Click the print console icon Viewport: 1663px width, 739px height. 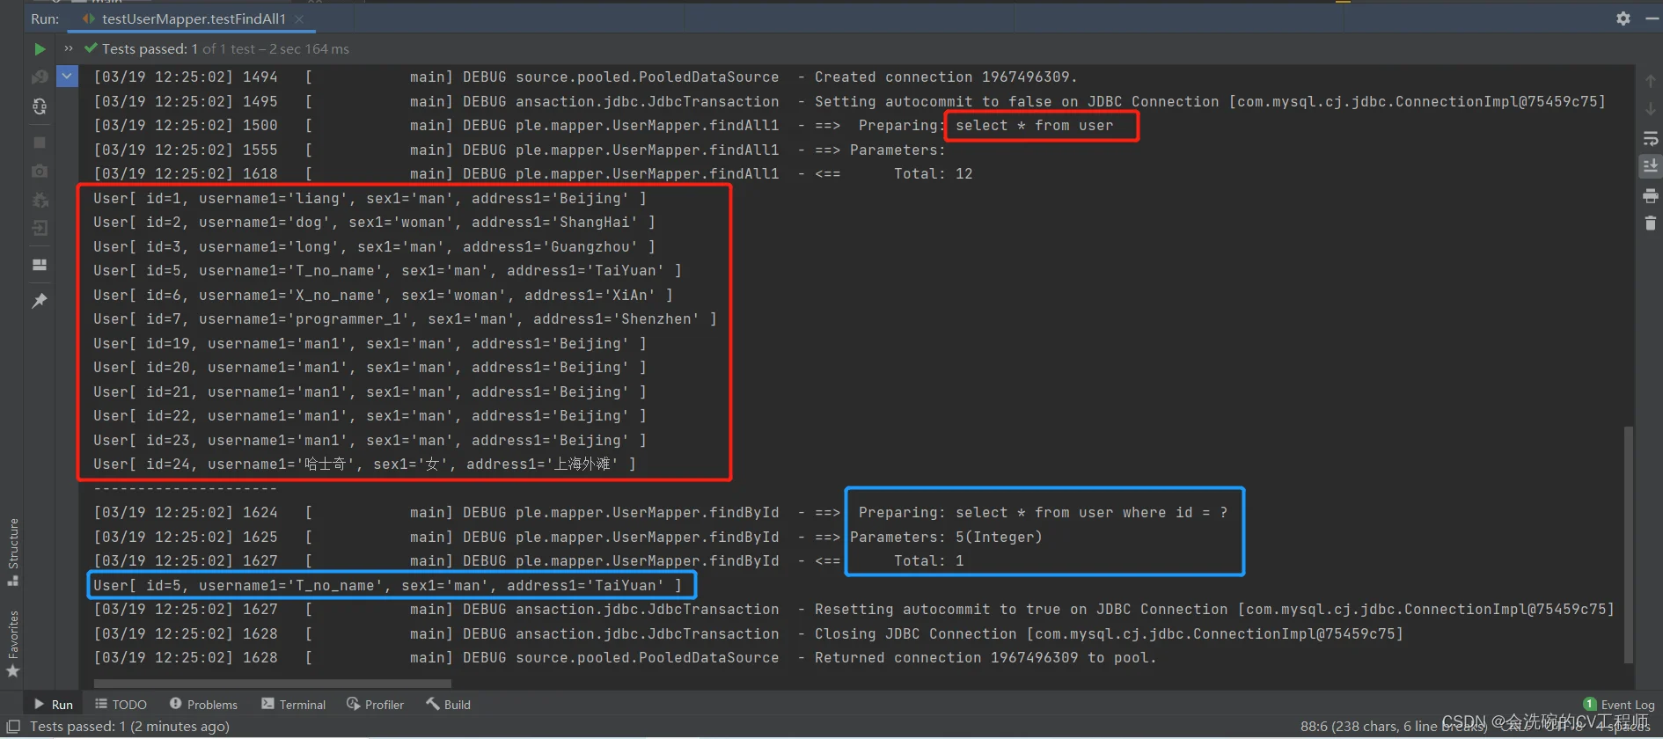click(1650, 195)
